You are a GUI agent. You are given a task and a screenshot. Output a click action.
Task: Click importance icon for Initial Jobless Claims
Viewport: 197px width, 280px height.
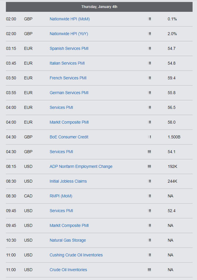tap(150, 181)
